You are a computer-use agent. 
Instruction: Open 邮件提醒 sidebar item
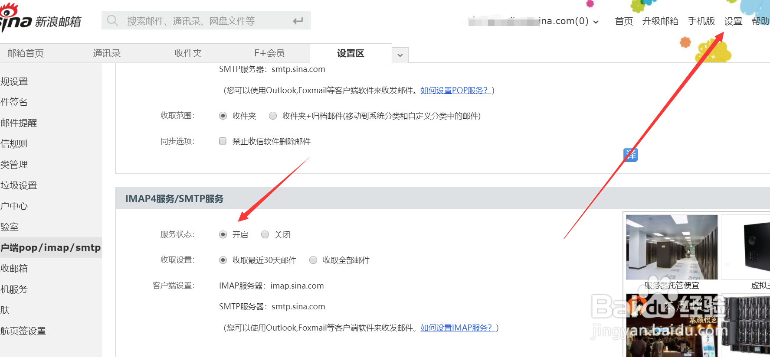click(x=19, y=123)
